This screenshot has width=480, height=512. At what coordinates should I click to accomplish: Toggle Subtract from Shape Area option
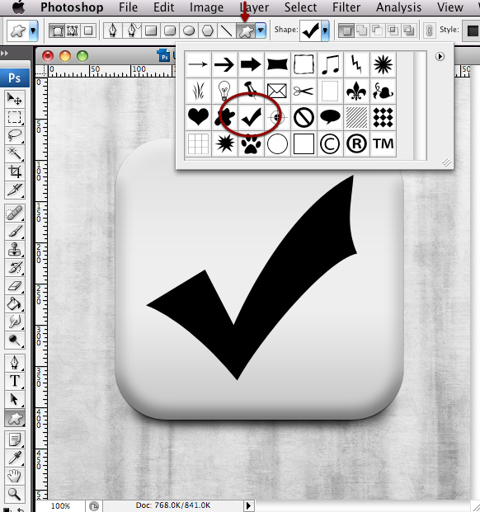[x=377, y=31]
